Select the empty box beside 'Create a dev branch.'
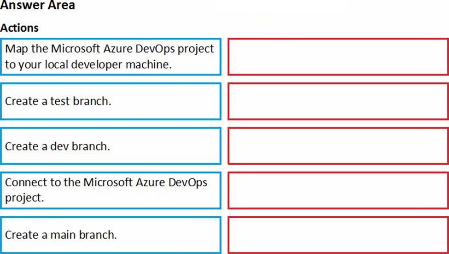Image resolution: width=449 pixels, height=254 pixels. pyautogui.click(x=338, y=146)
